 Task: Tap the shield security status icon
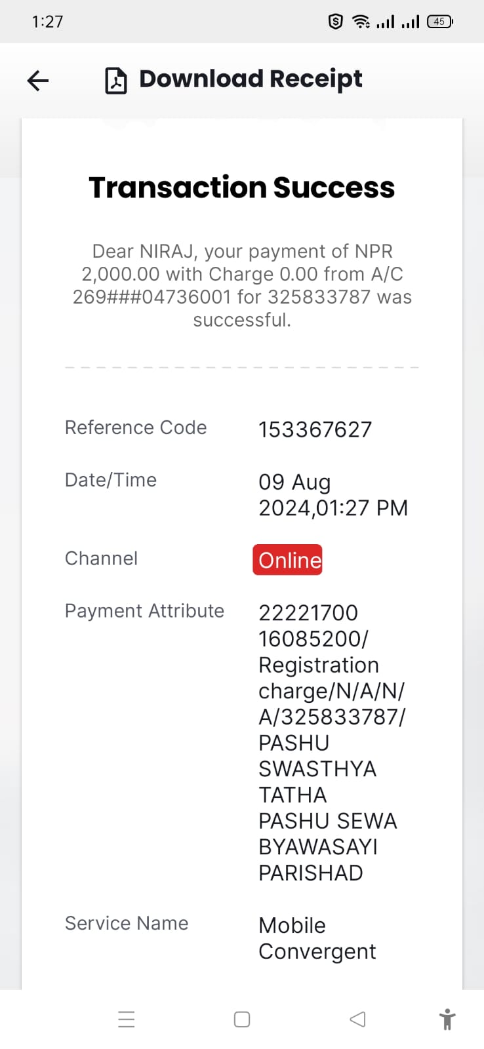(336, 22)
